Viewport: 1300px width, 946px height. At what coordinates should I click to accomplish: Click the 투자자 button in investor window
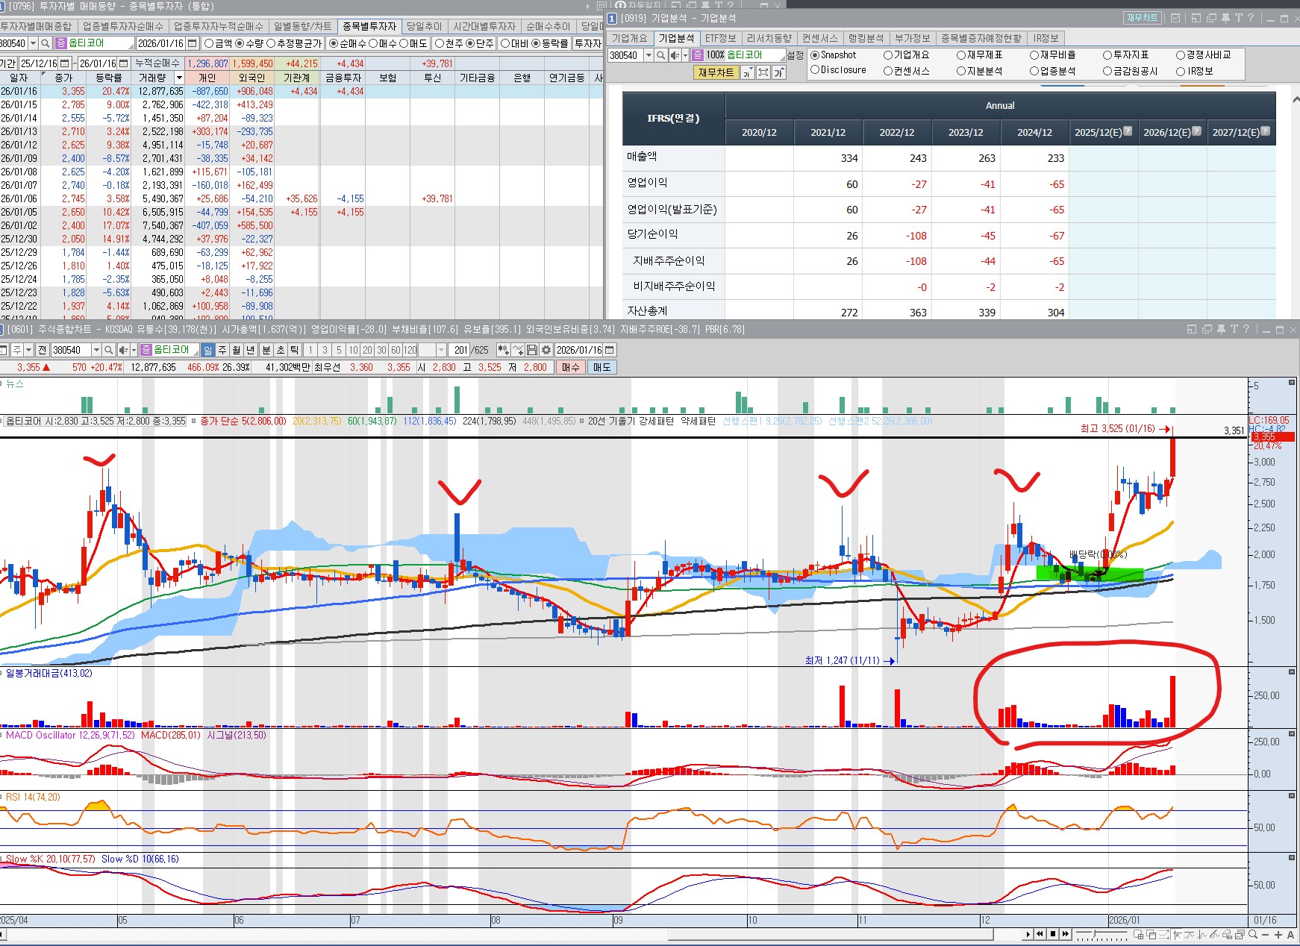click(x=587, y=43)
